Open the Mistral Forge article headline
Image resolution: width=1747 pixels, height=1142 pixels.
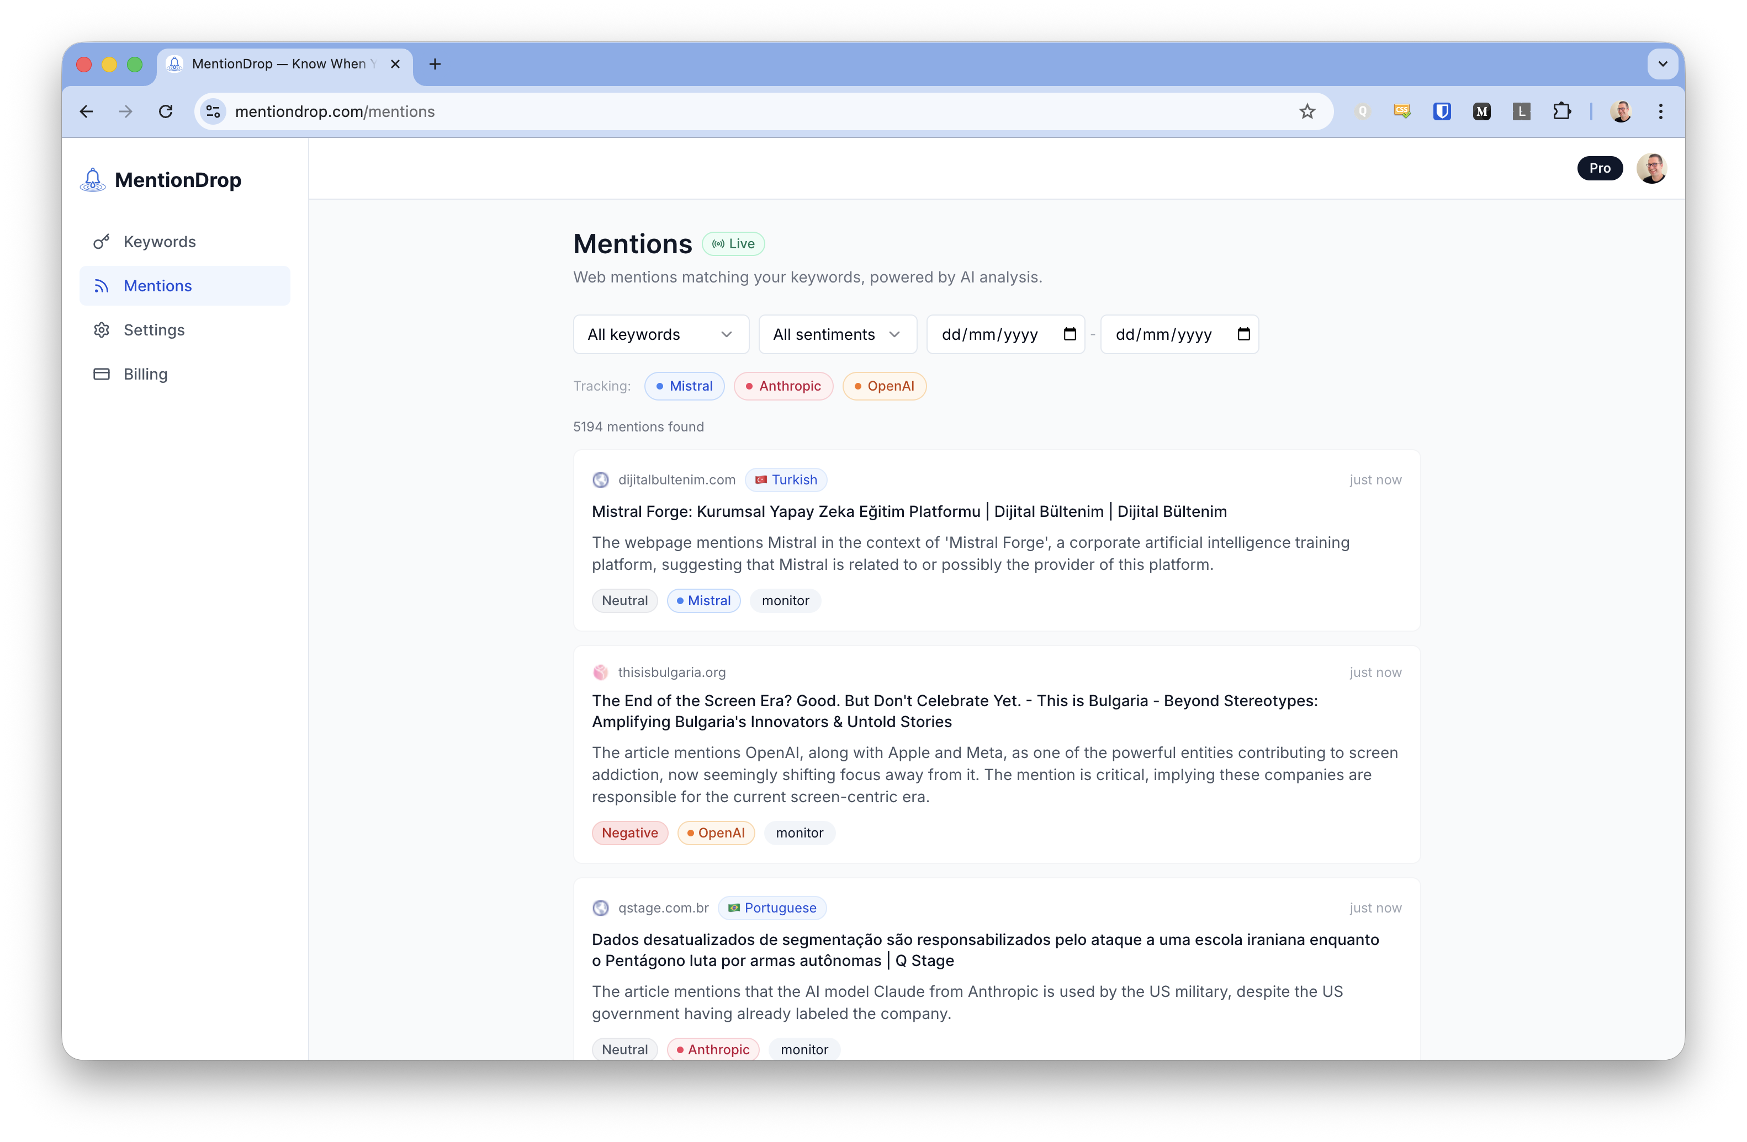(909, 512)
